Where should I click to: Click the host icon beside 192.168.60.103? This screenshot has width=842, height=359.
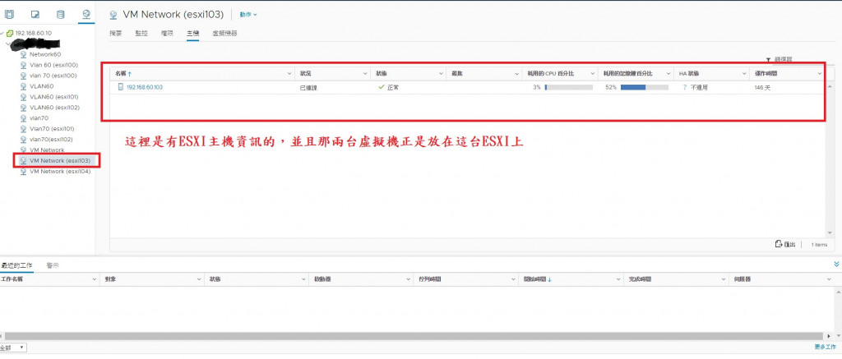pyautogui.click(x=120, y=87)
